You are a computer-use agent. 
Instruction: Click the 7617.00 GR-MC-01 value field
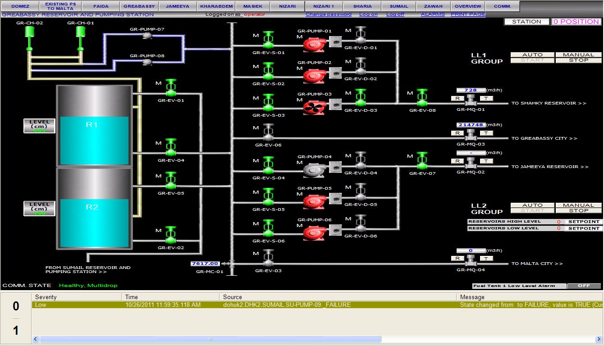tap(205, 264)
